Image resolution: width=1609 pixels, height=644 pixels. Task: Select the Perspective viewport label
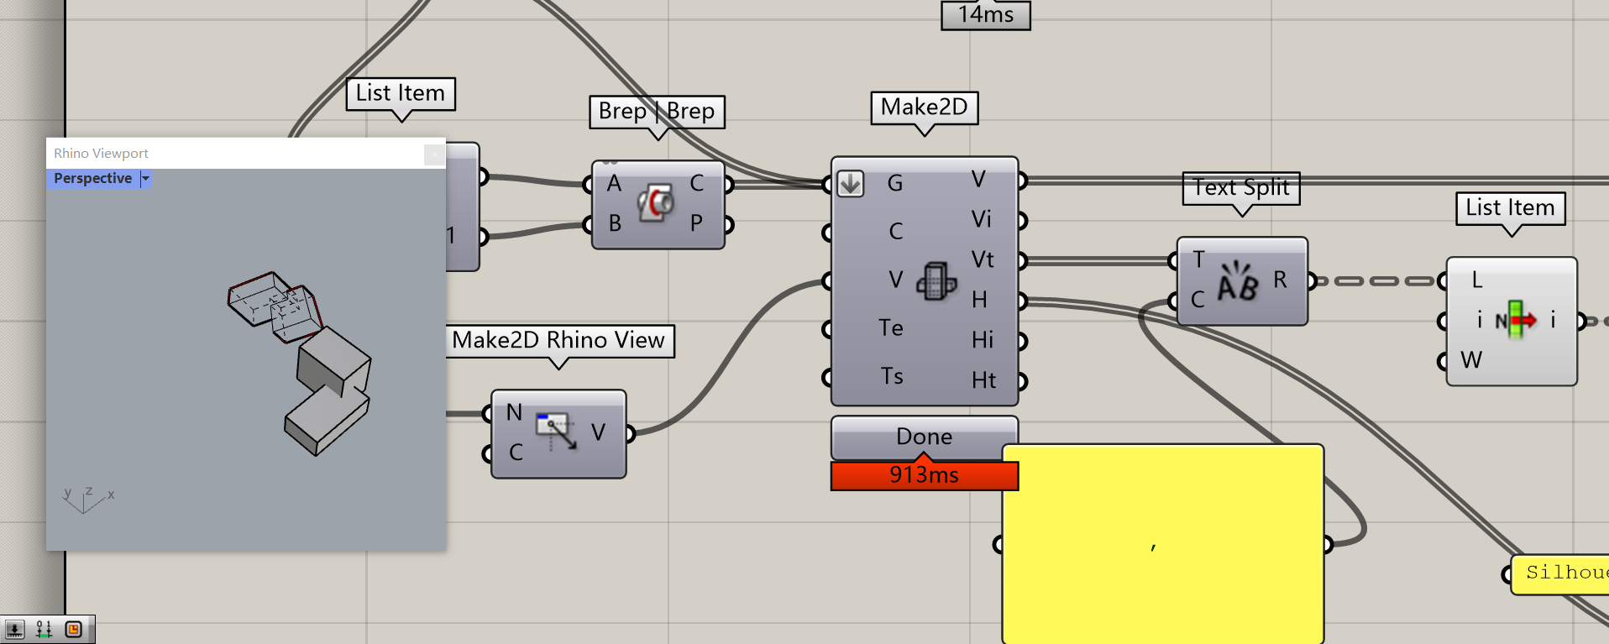click(93, 178)
